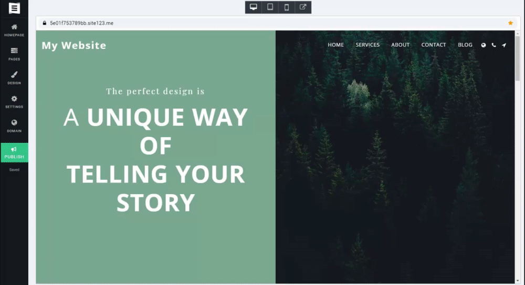Click the globe icon in site header
The image size is (525, 285).
pos(484,45)
